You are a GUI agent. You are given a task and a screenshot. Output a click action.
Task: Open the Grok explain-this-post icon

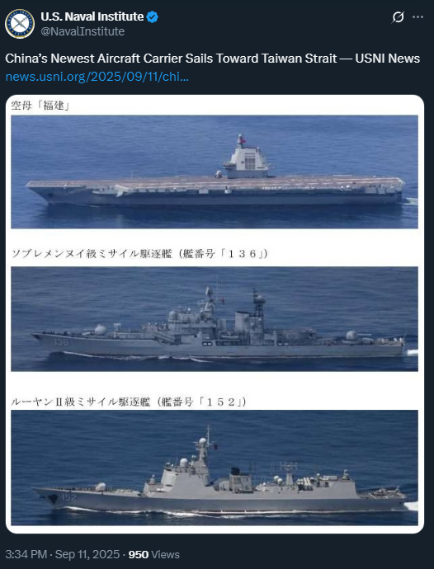[398, 17]
